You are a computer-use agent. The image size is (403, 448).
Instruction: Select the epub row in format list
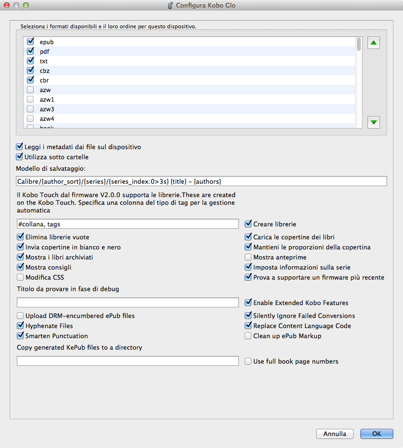point(189,42)
